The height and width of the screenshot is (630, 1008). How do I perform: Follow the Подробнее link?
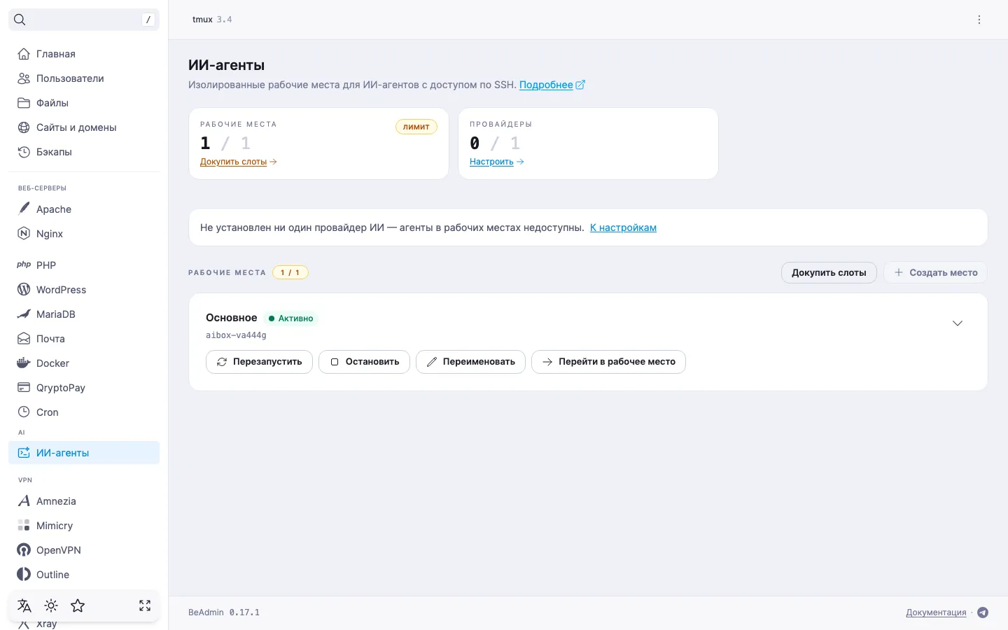pos(552,85)
